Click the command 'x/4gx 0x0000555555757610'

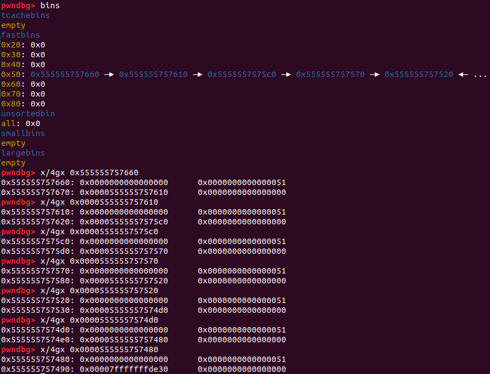tap(99, 202)
